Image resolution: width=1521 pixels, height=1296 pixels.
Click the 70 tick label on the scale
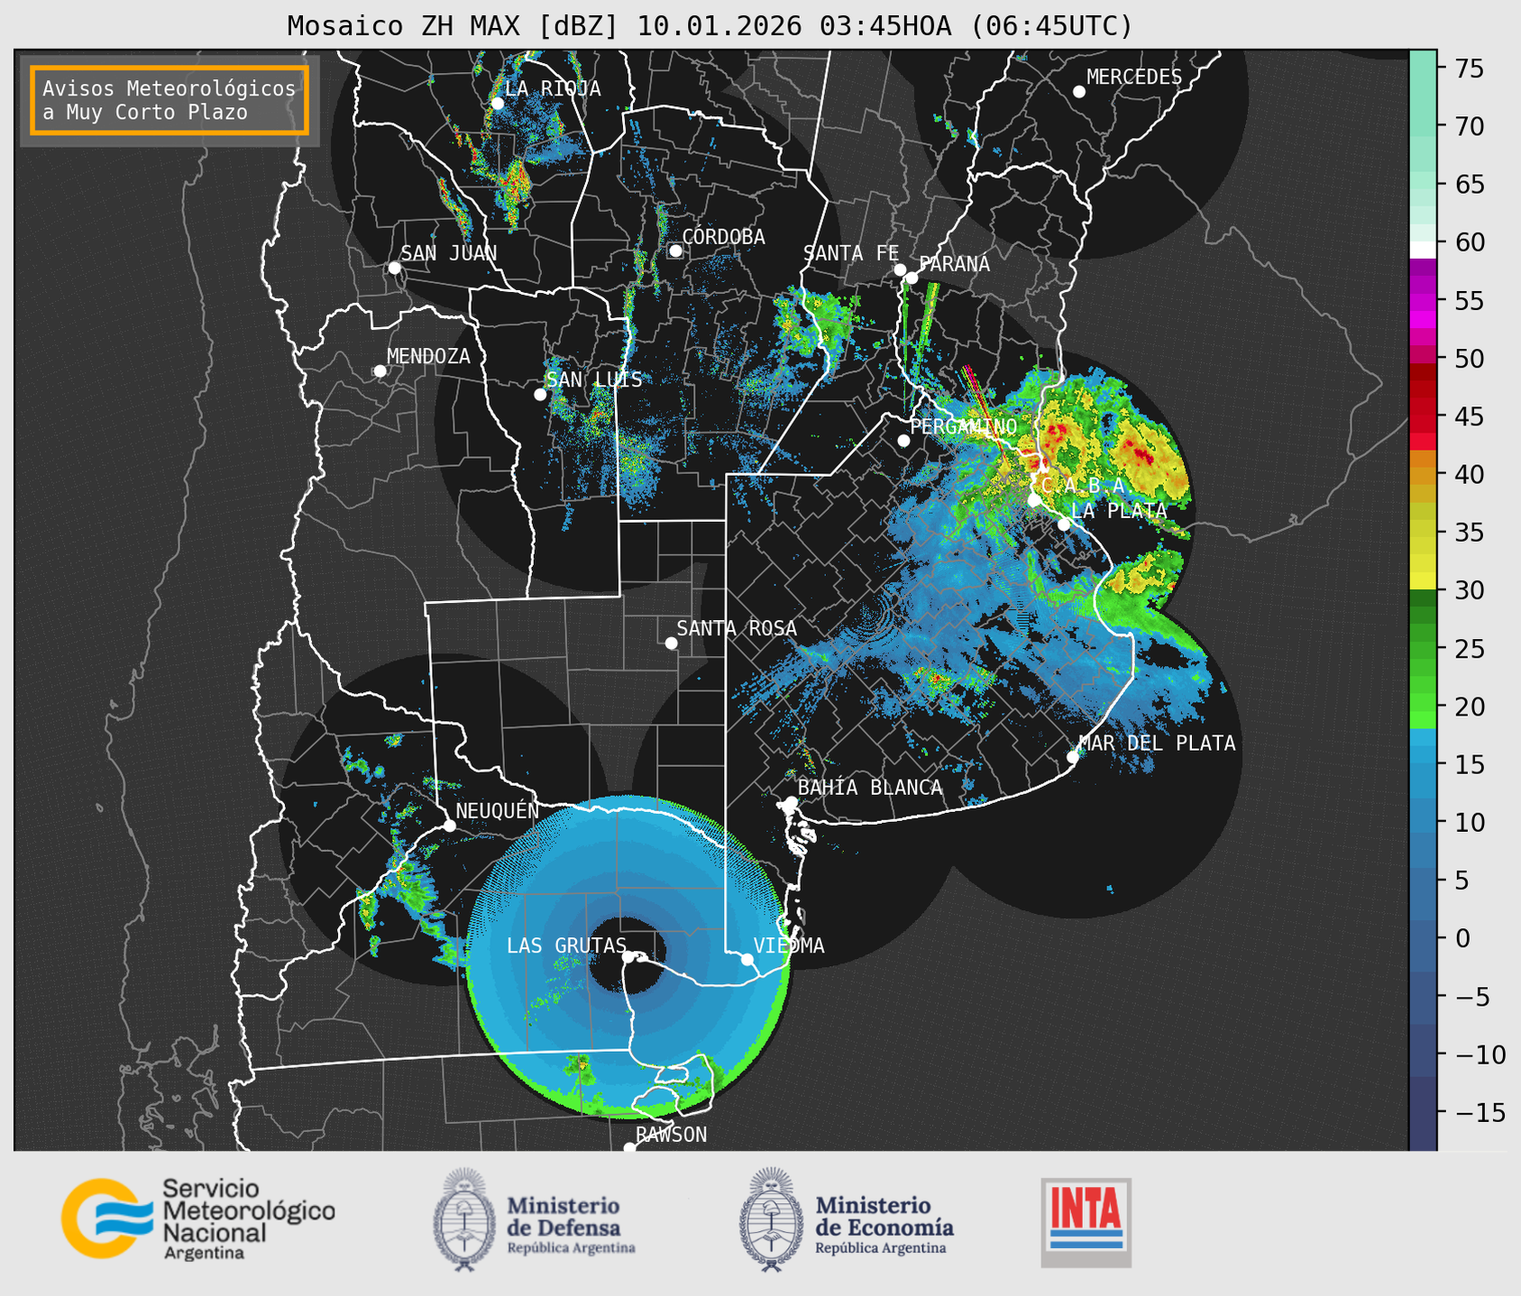click(x=1469, y=126)
